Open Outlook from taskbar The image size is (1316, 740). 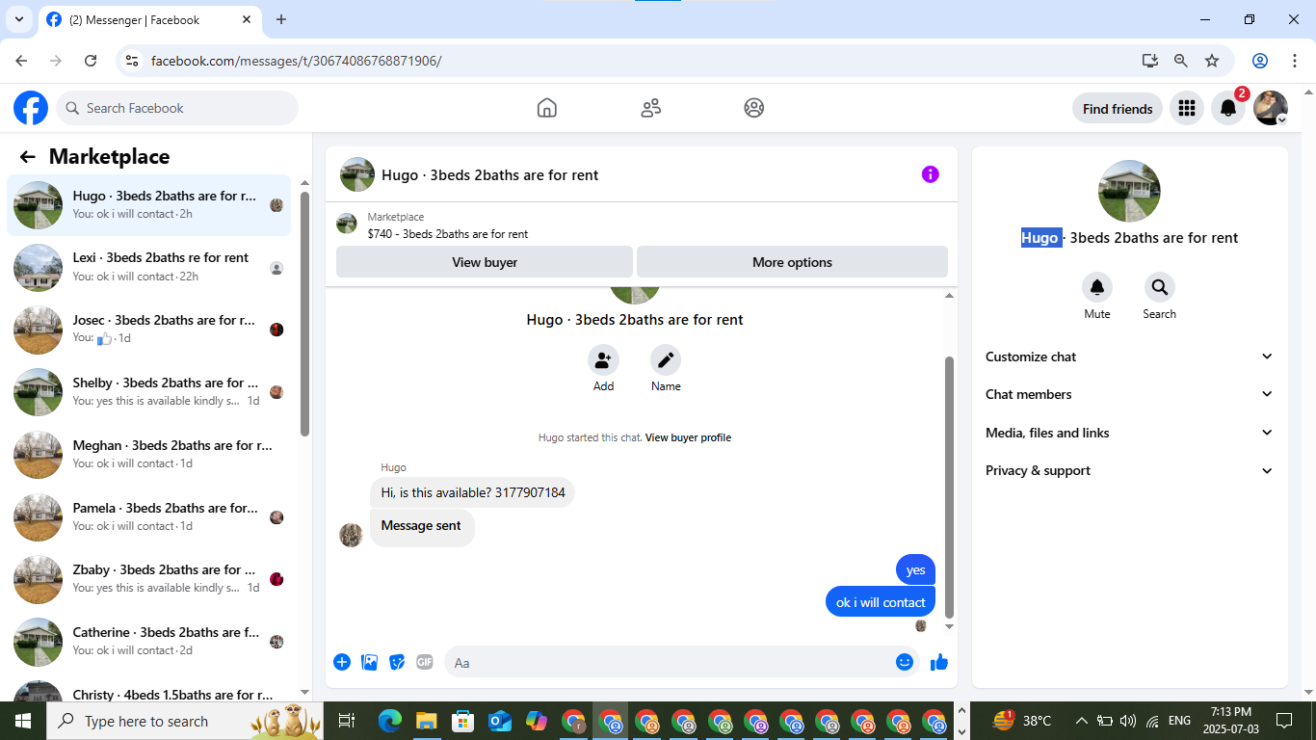point(499,721)
